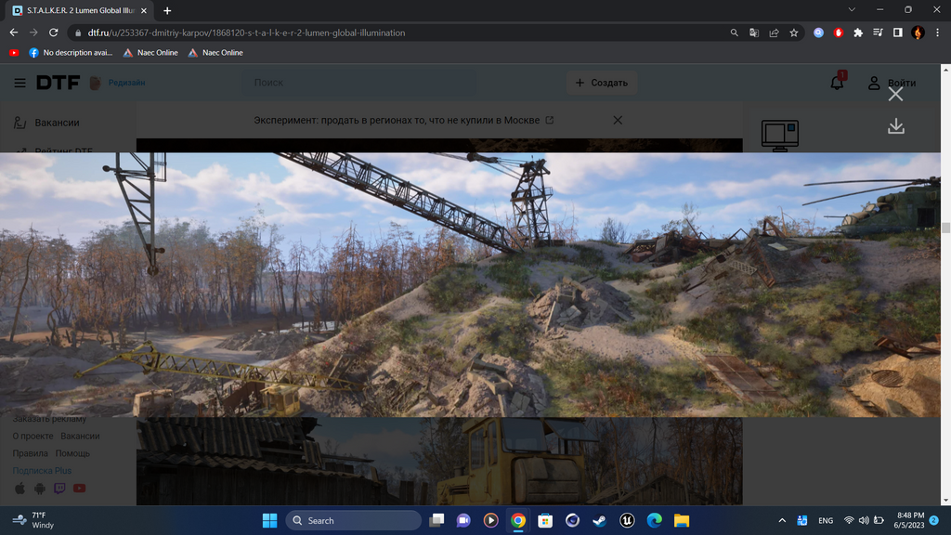Dismiss the Эксперимент promo banner

[x=618, y=120]
